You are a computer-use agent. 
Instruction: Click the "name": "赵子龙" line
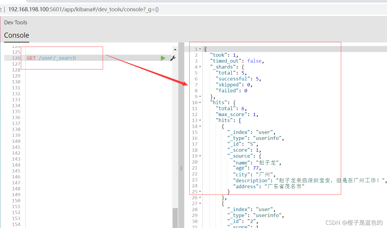(258, 163)
